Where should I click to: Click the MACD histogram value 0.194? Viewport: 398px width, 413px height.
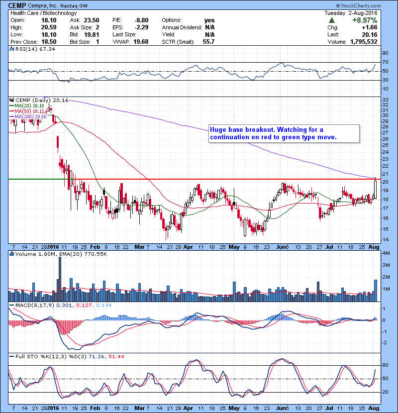click(104, 306)
